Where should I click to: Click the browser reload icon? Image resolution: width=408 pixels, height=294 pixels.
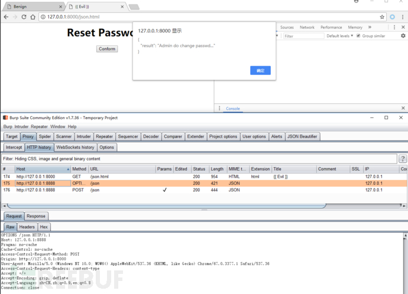click(24, 17)
